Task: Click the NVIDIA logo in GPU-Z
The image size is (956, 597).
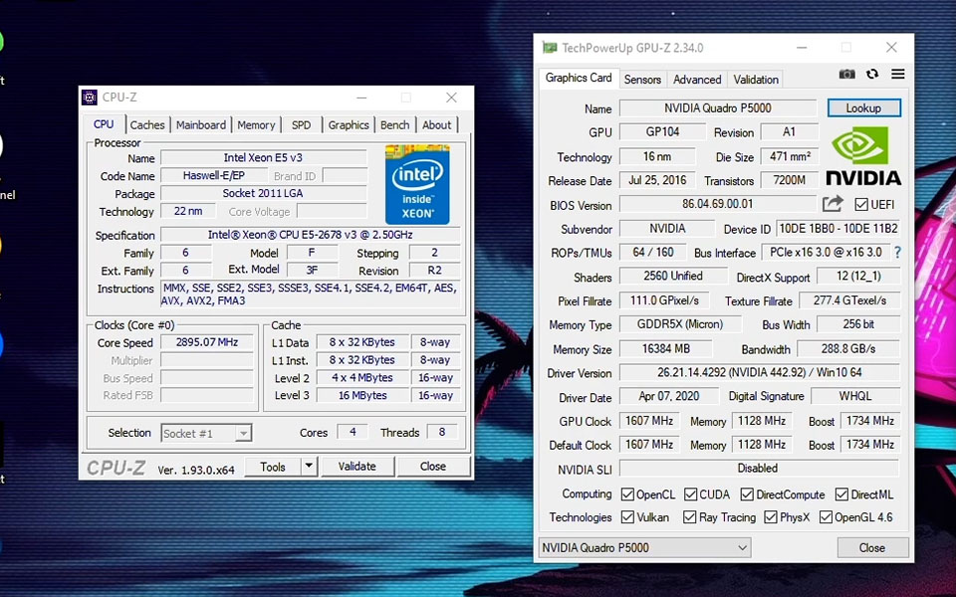Action: (x=863, y=155)
